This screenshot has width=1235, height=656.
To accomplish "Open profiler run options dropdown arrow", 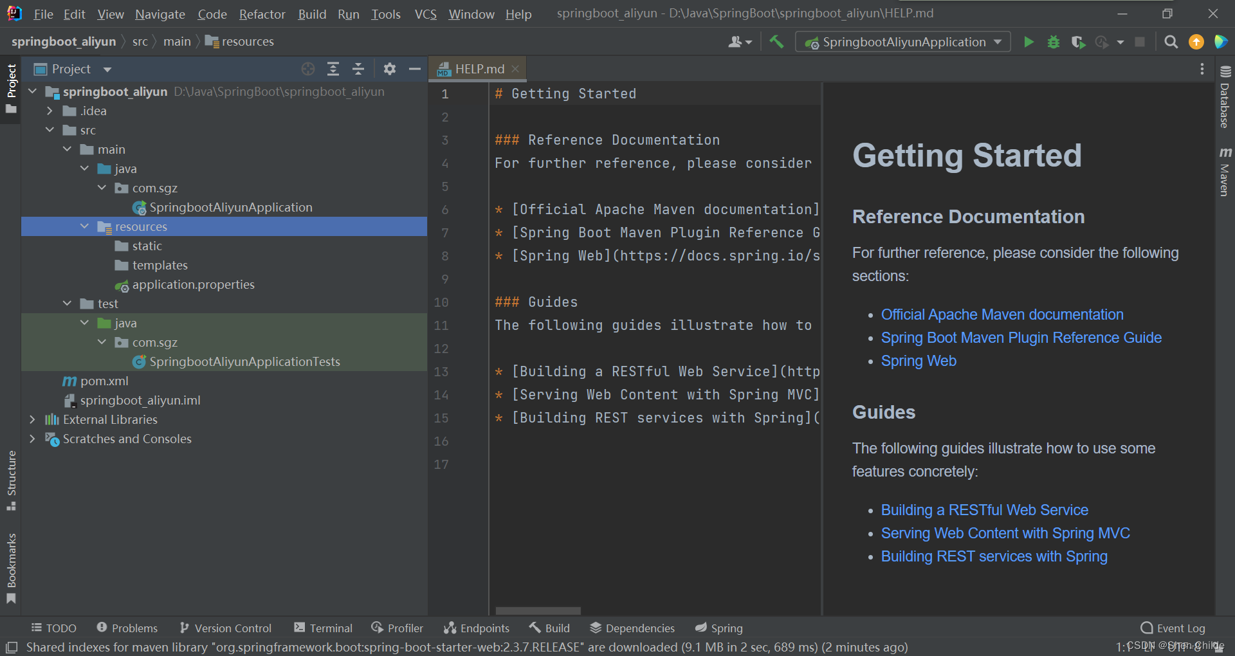I will [x=1121, y=42].
